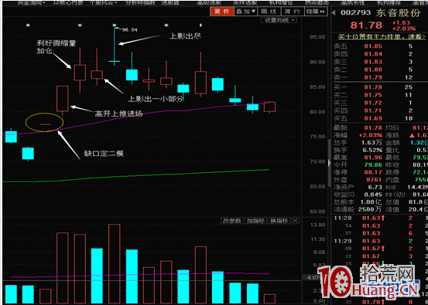
Task: Click the event marker above the 96.84 high
Action: pos(115,25)
